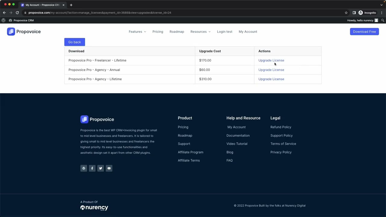386x217 pixels.
Task: Click 'Propovoice Pro - Agency - Annual' cell
Action: (x=130, y=70)
